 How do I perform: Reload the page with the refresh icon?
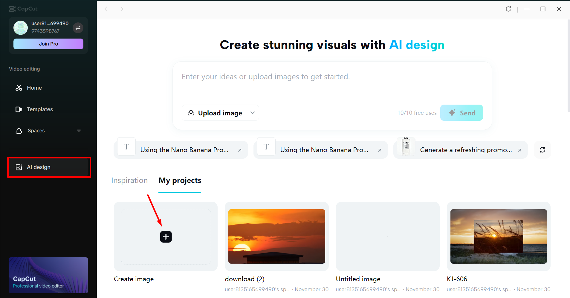pyautogui.click(x=508, y=9)
